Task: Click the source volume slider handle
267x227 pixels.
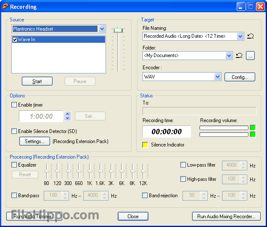Action: coord(118,30)
